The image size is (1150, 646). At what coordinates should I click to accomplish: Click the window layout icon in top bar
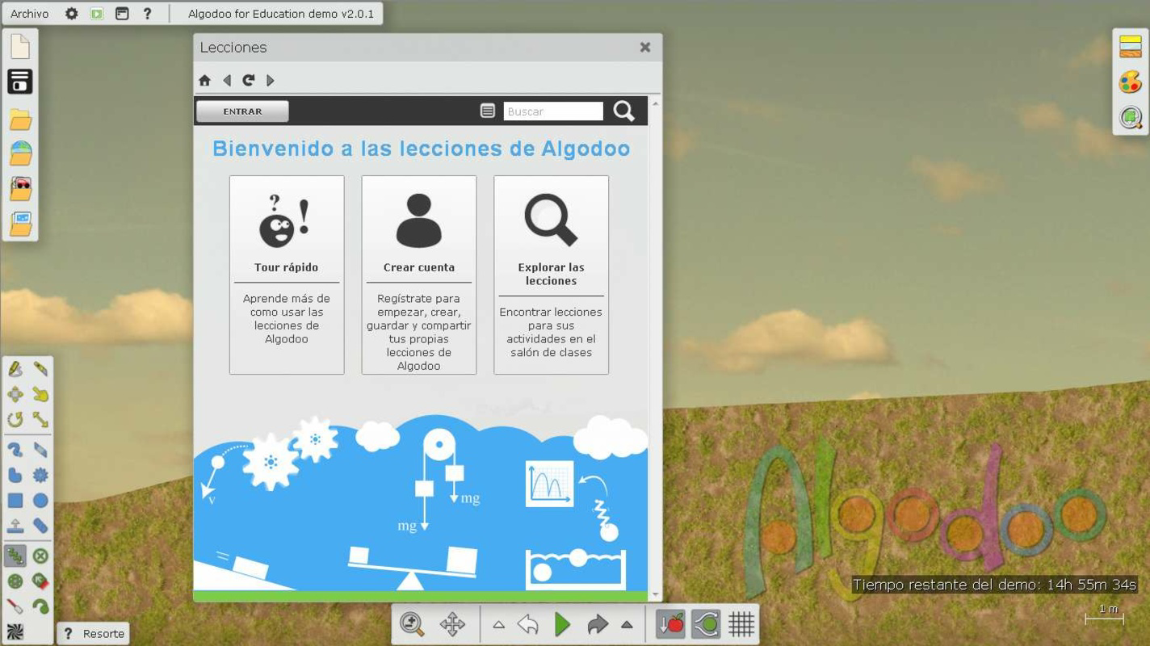[x=122, y=14]
